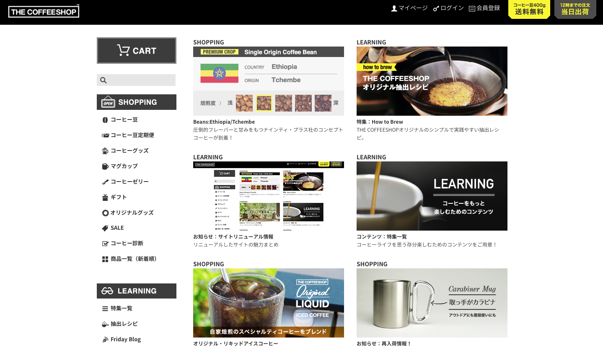This screenshot has width=603, height=348.
Task: Open the LEARNING sidebar header
Action: [137, 291]
